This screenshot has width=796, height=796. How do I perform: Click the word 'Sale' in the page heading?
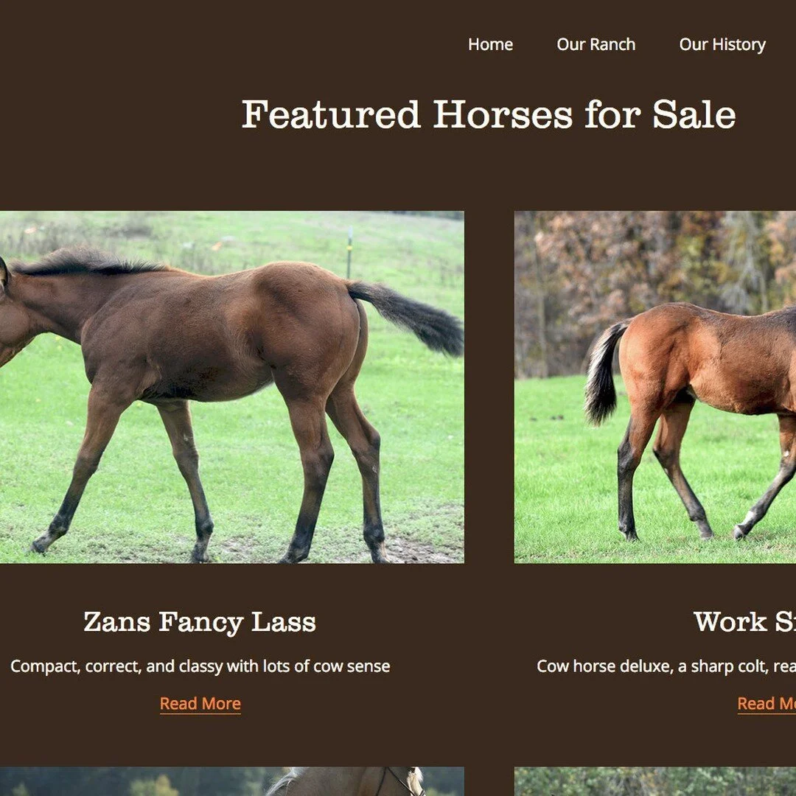[694, 114]
